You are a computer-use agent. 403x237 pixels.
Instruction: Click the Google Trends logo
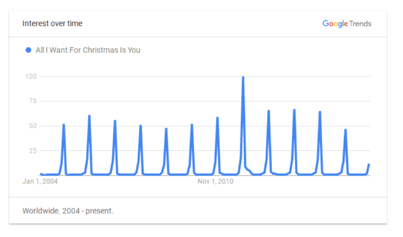[347, 24]
